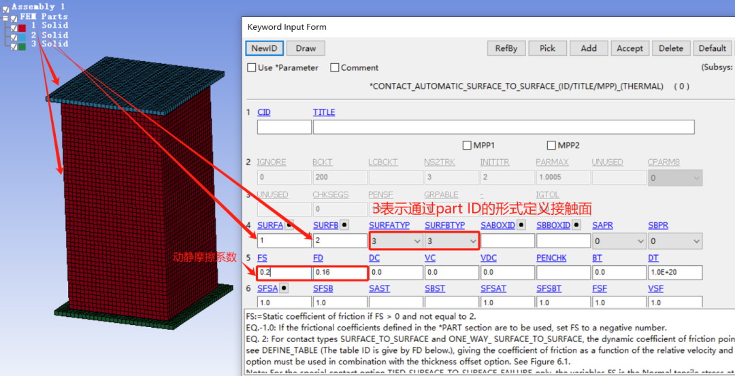
Task: Click the Add button
Action: (x=589, y=48)
